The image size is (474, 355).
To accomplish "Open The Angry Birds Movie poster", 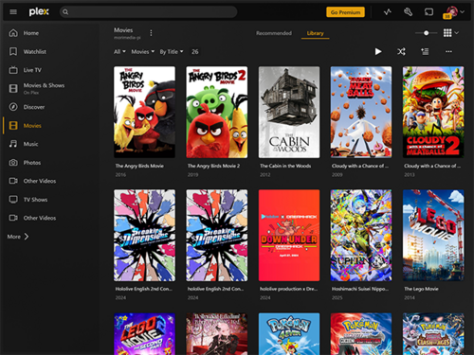I will 144,112.
